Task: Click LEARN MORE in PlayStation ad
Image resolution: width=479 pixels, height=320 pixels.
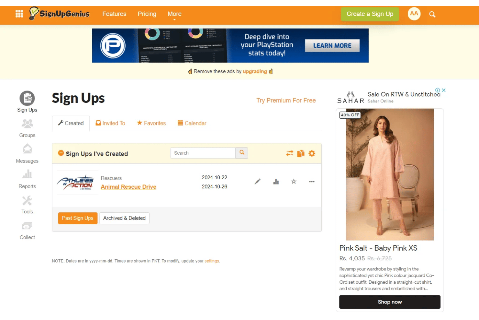Action: tap(332, 46)
